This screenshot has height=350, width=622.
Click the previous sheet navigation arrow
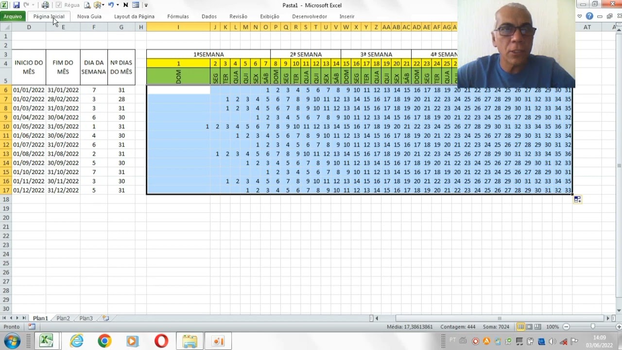11,318
